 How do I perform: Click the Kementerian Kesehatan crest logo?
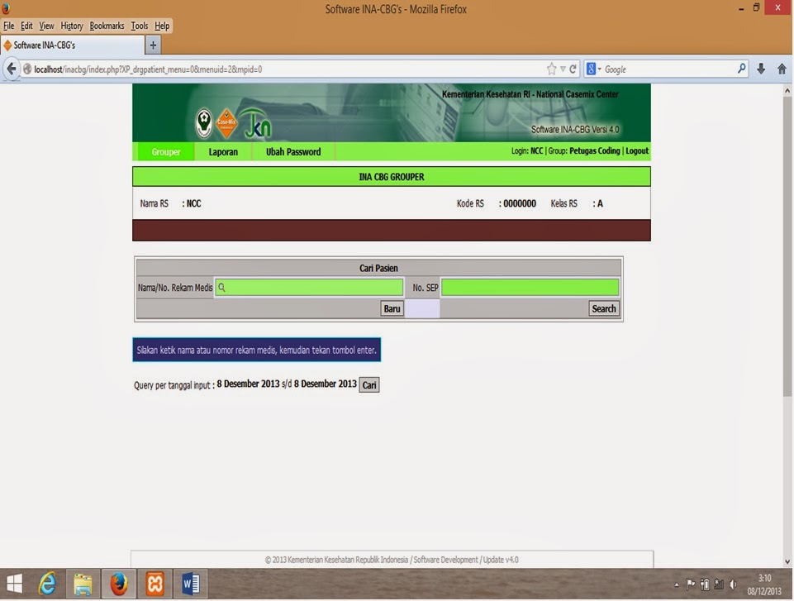(203, 122)
